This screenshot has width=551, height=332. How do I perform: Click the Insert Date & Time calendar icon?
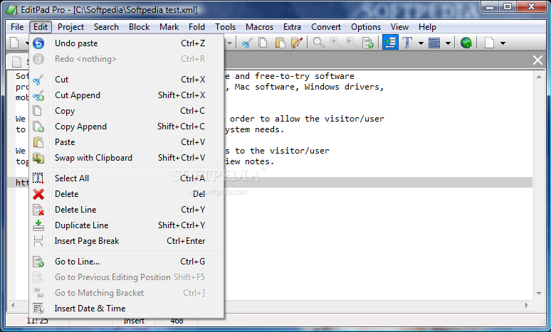[38, 309]
